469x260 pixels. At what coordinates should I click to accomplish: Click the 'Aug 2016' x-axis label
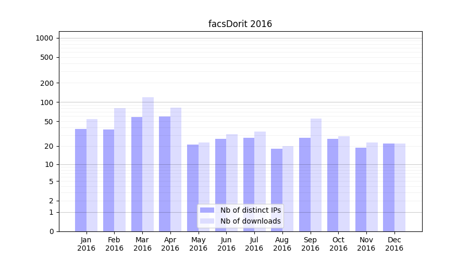[x=282, y=244]
